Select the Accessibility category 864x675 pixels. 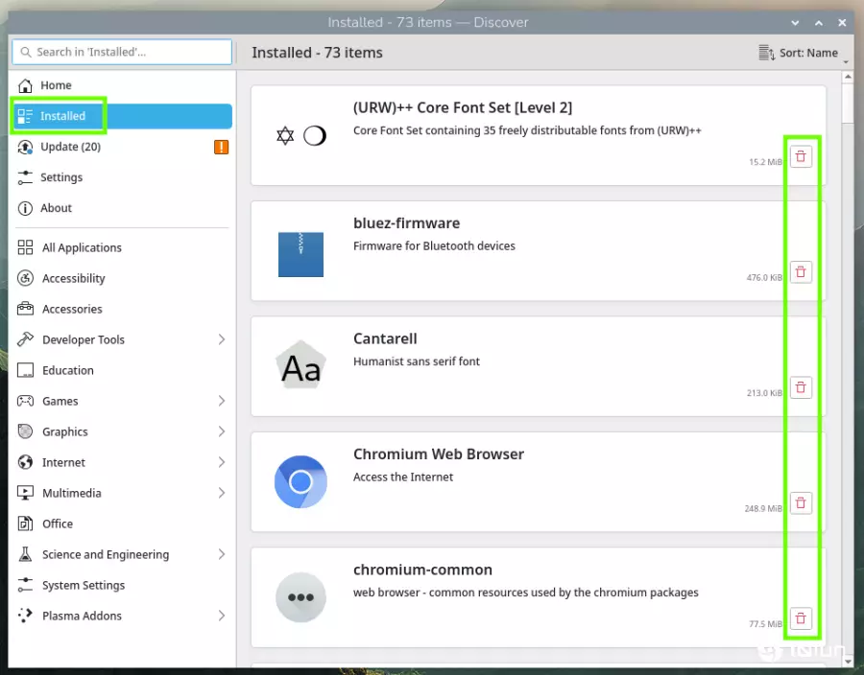pos(73,278)
